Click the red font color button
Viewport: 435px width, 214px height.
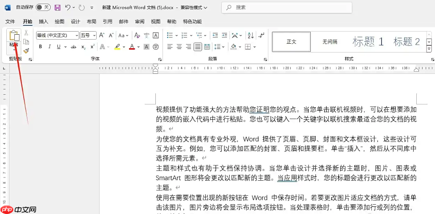click(x=132, y=47)
